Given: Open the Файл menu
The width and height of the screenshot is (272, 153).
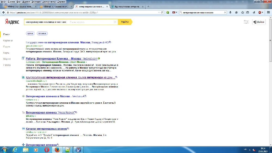Looking at the screenshot, I should click(x=3, y=2).
